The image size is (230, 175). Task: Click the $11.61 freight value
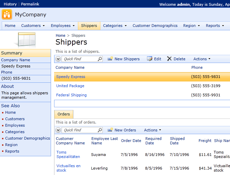click(205, 155)
